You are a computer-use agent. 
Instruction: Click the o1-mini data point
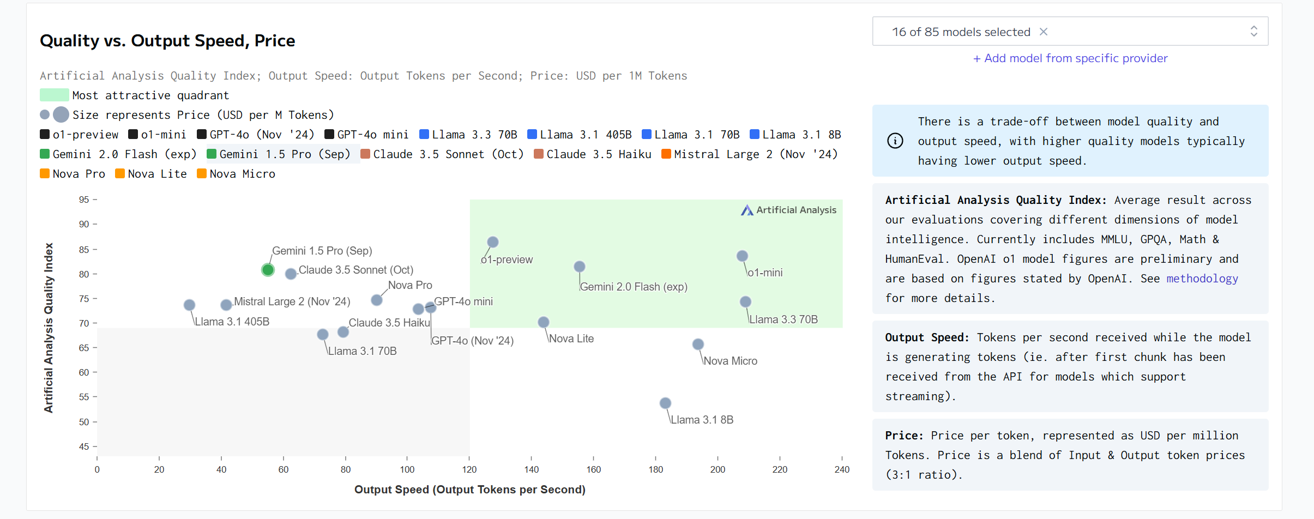point(742,256)
